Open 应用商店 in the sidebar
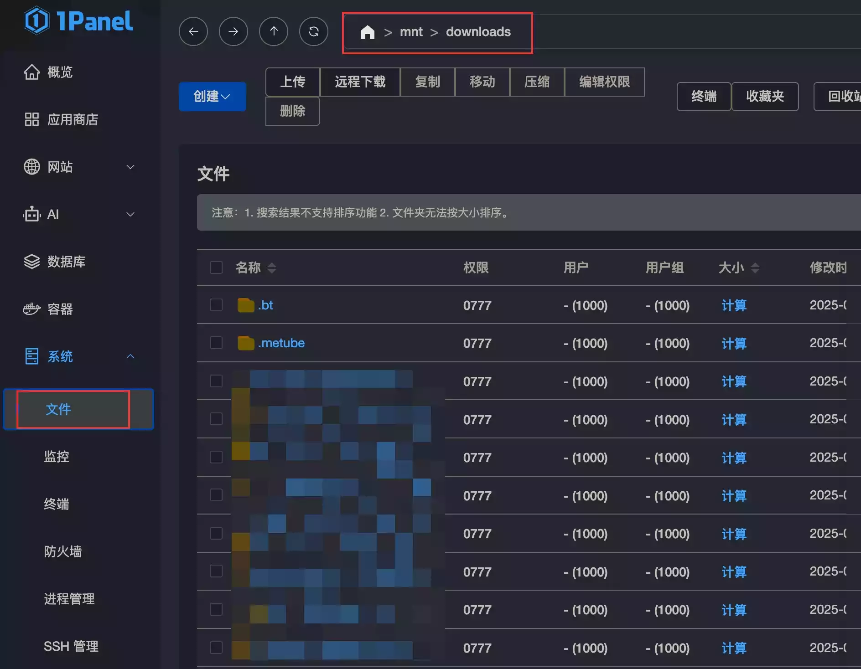 click(73, 119)
